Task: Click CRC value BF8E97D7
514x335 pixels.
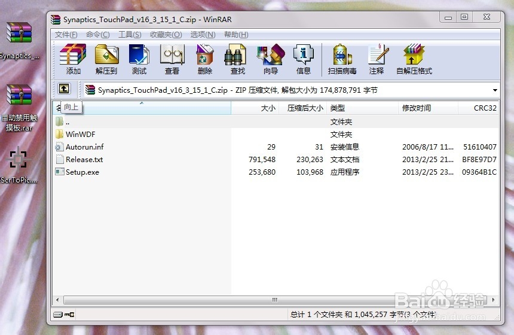Action: [x=479, y=160]
